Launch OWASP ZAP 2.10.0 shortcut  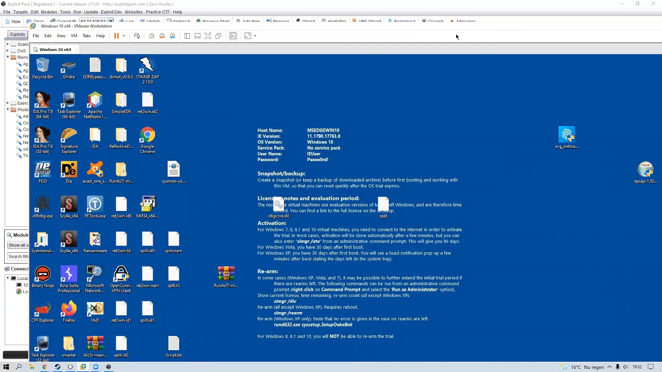(x=147, y=71)
